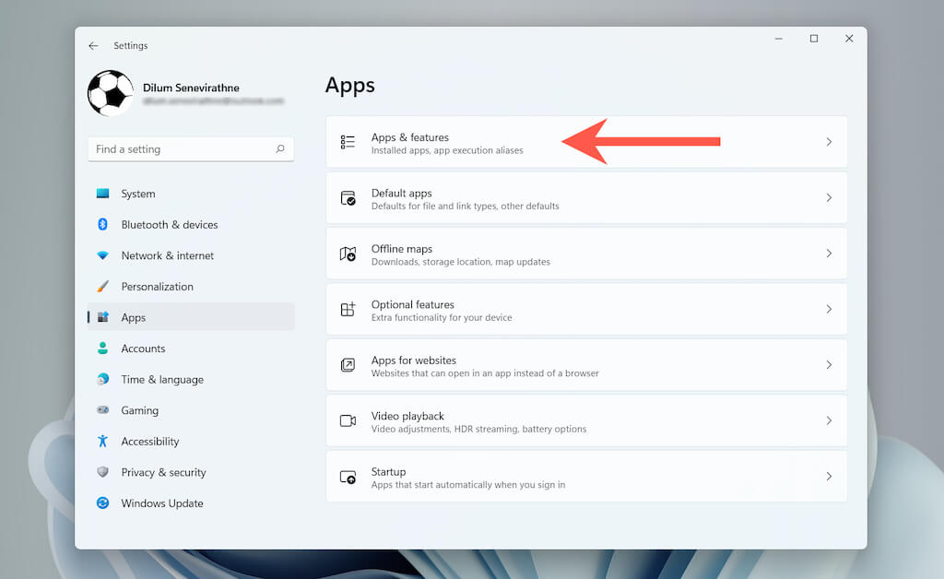Click the chevron on Video playback row

click(829, 420)
